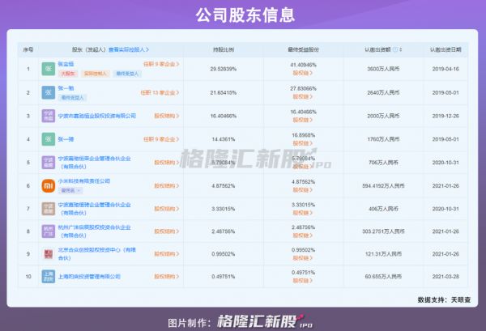
Task: Click the 北京合众创投 red logo icon
Action: (x=49, y=253)
